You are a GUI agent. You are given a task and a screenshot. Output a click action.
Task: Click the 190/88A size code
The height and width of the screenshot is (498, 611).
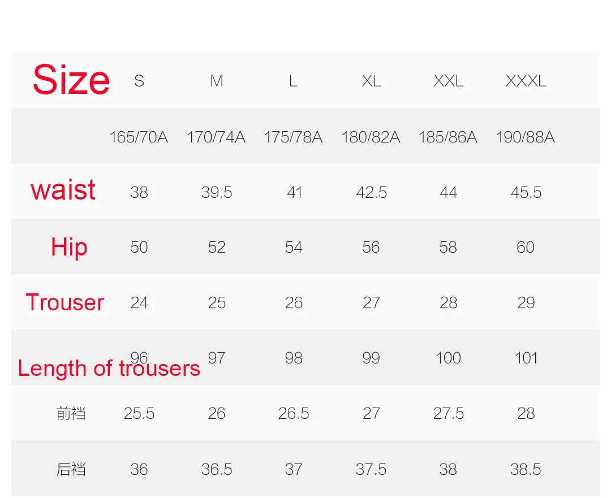point(525,137)
